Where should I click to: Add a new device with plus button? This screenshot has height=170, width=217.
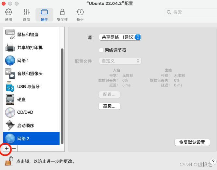[7, 149]
